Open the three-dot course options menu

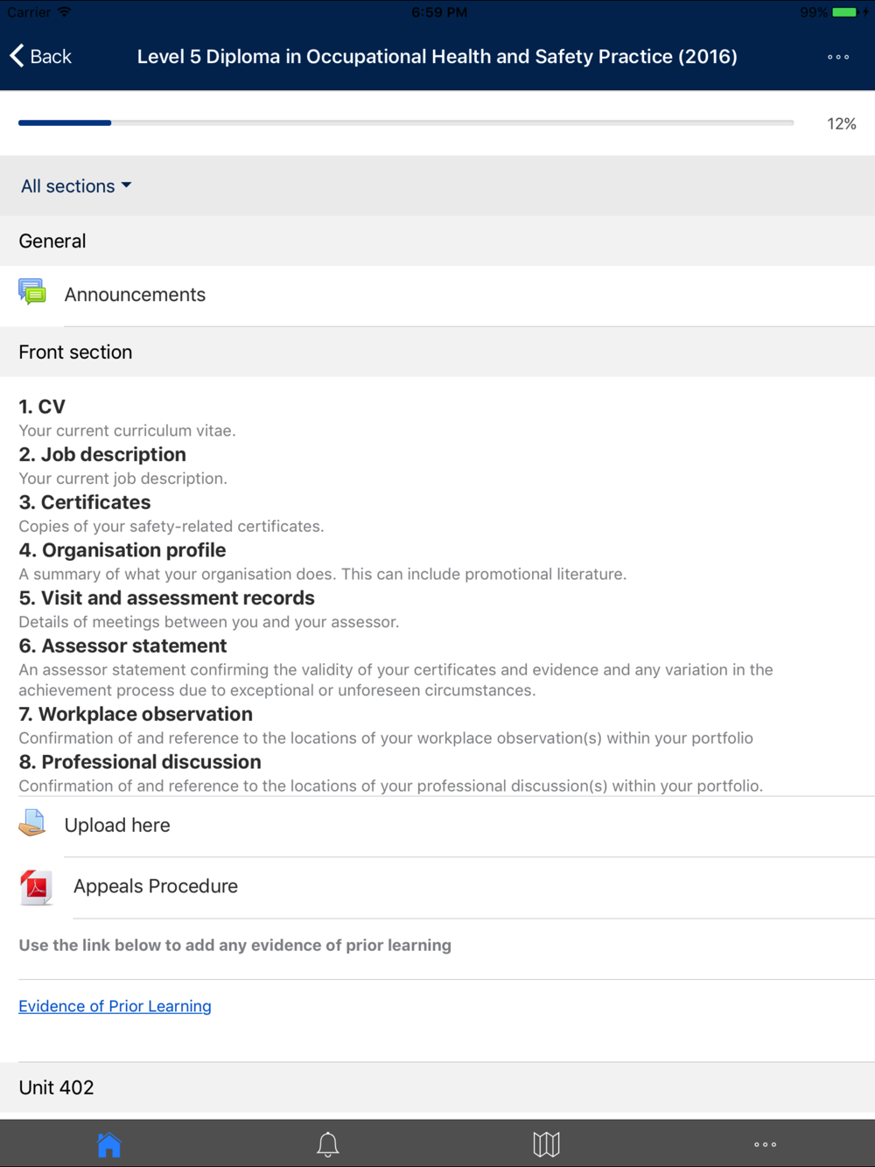pyautogui.click(x=838, y=57)
